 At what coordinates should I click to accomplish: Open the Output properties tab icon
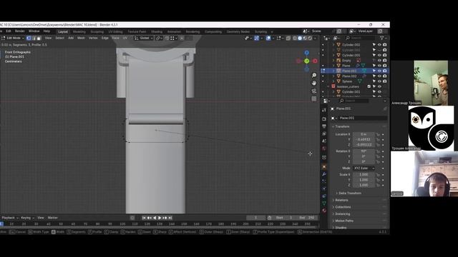324,126
